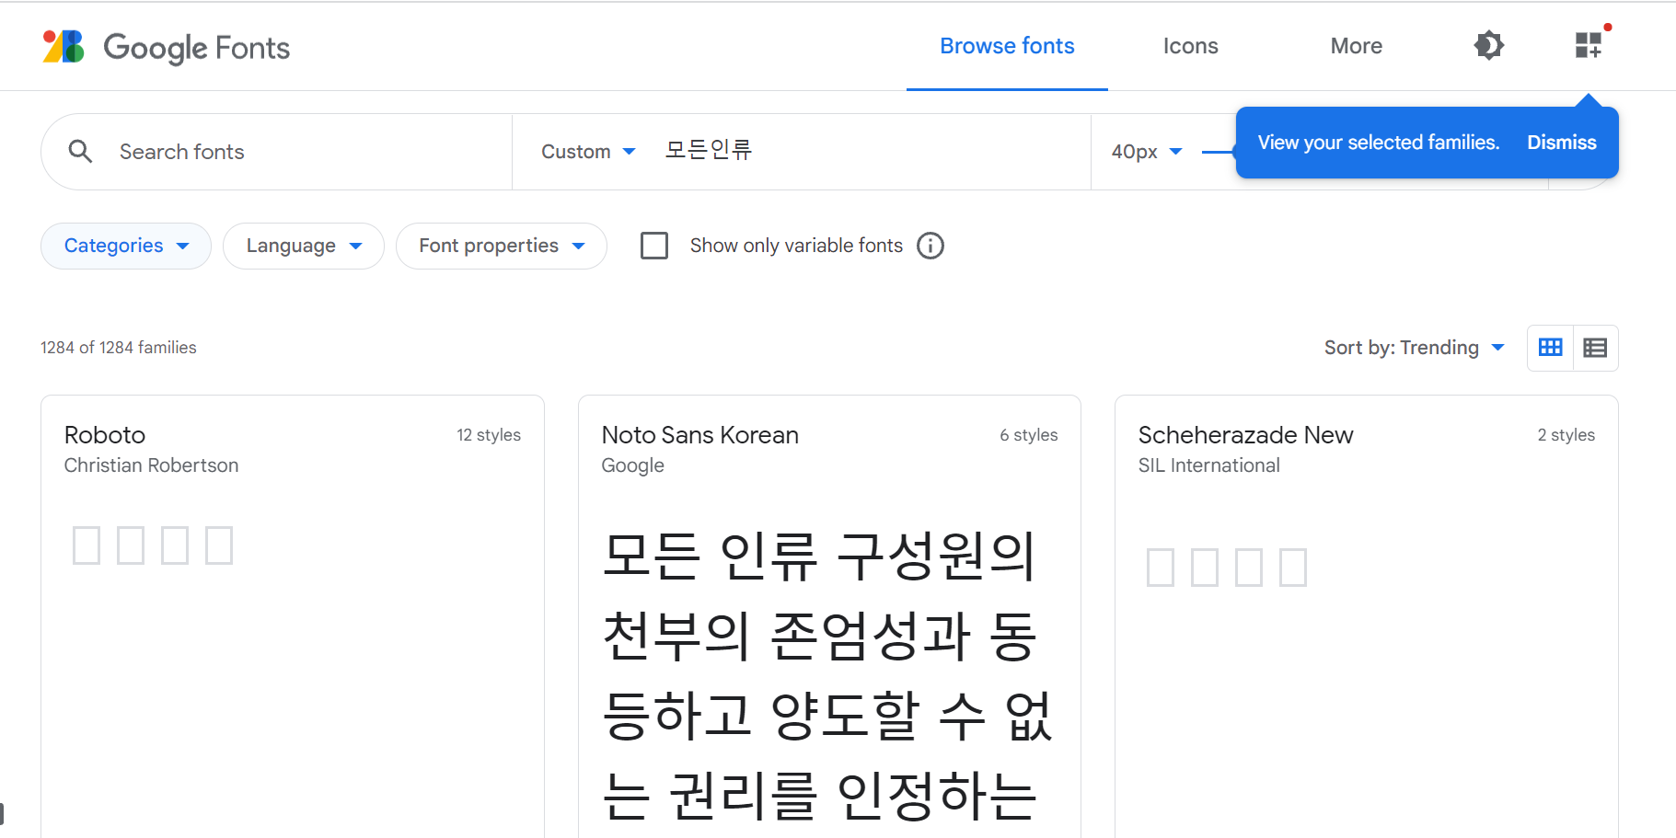Screen dimensions: 1676x838
Task: Click 'View your selected families.' message
Action: [x=1379, y=143]
